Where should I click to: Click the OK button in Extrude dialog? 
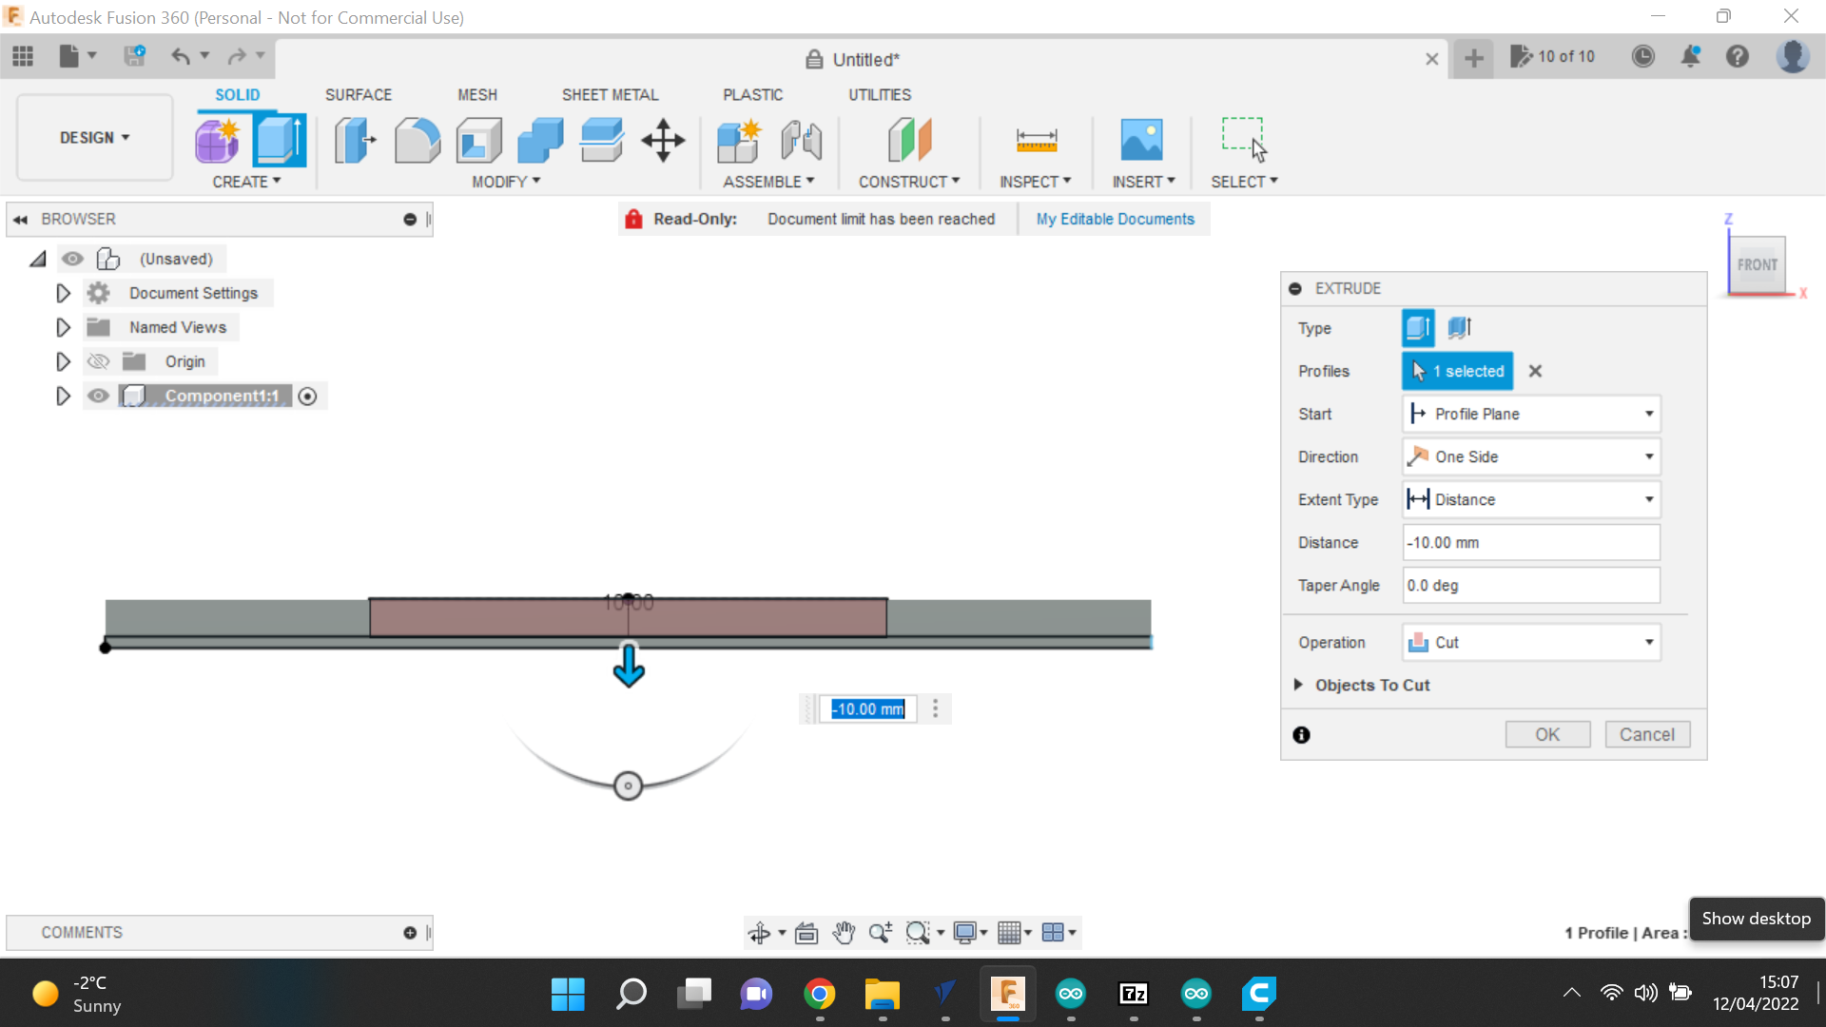[1547, 734]
